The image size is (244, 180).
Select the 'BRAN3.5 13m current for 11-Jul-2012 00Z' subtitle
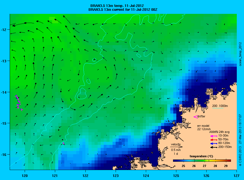point(123,10)
